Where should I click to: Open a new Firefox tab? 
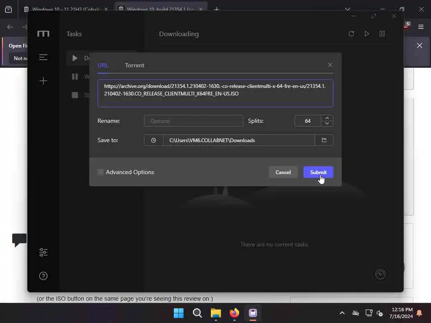217,9
